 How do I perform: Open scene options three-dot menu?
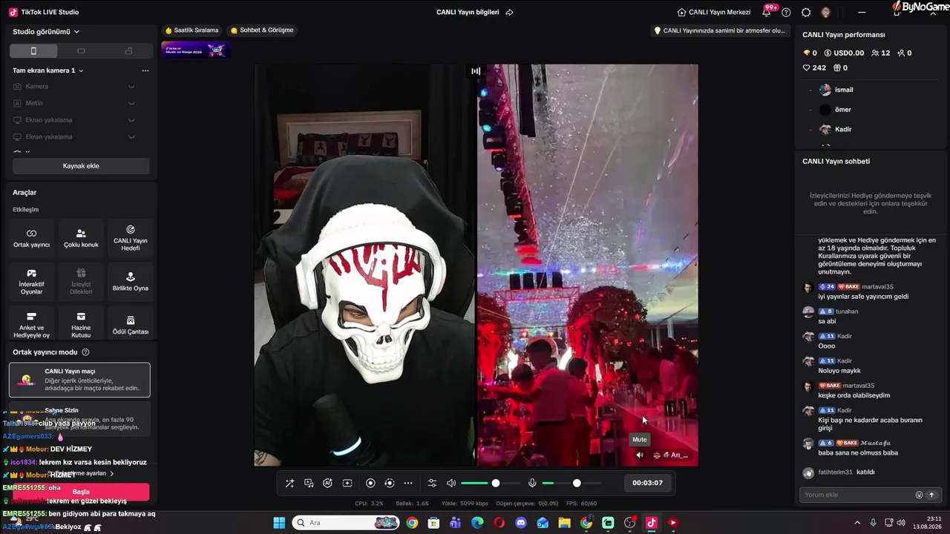click(x=145, y=70)
